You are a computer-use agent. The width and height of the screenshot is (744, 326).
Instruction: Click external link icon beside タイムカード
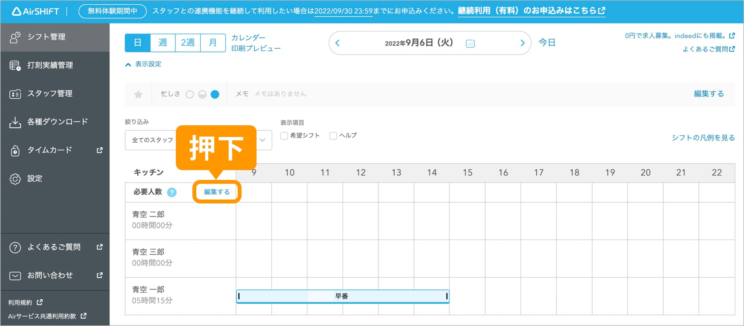[100, 150]
